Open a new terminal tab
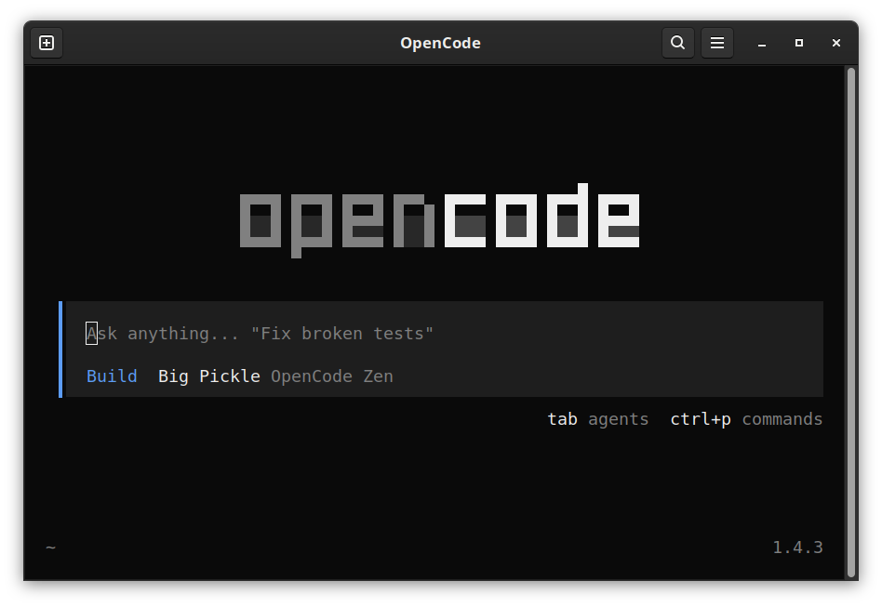This screenshot has height=607, width=882. [47, 43]
